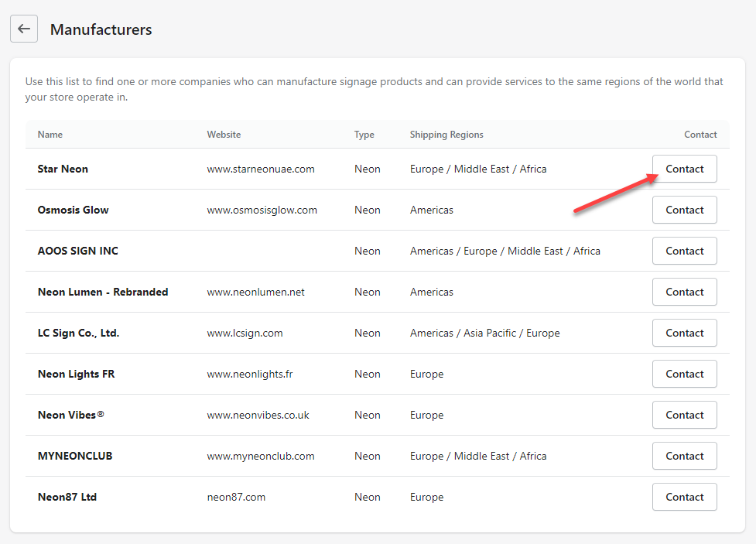This screenshot has height=544, width=756.
Task: Contact Neon87 Ltd
Action: tap(684, 497)
